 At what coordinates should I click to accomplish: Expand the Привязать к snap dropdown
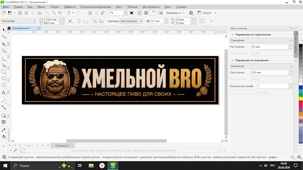click(184, 13)
